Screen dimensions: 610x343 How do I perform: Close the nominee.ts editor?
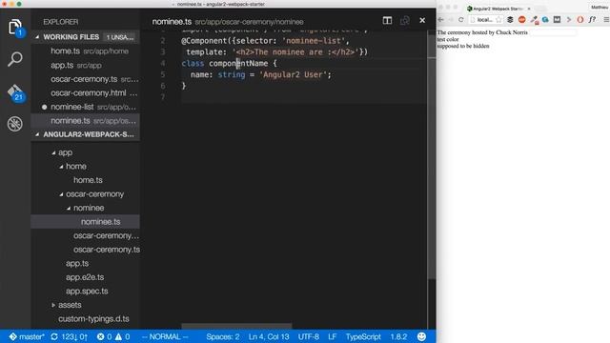tap(422, 20)
